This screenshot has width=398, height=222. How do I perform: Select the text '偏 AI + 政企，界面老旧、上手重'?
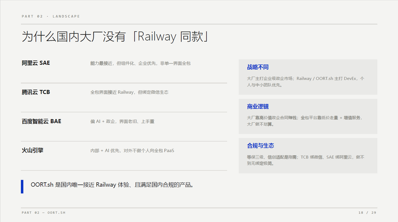point(122,122)
